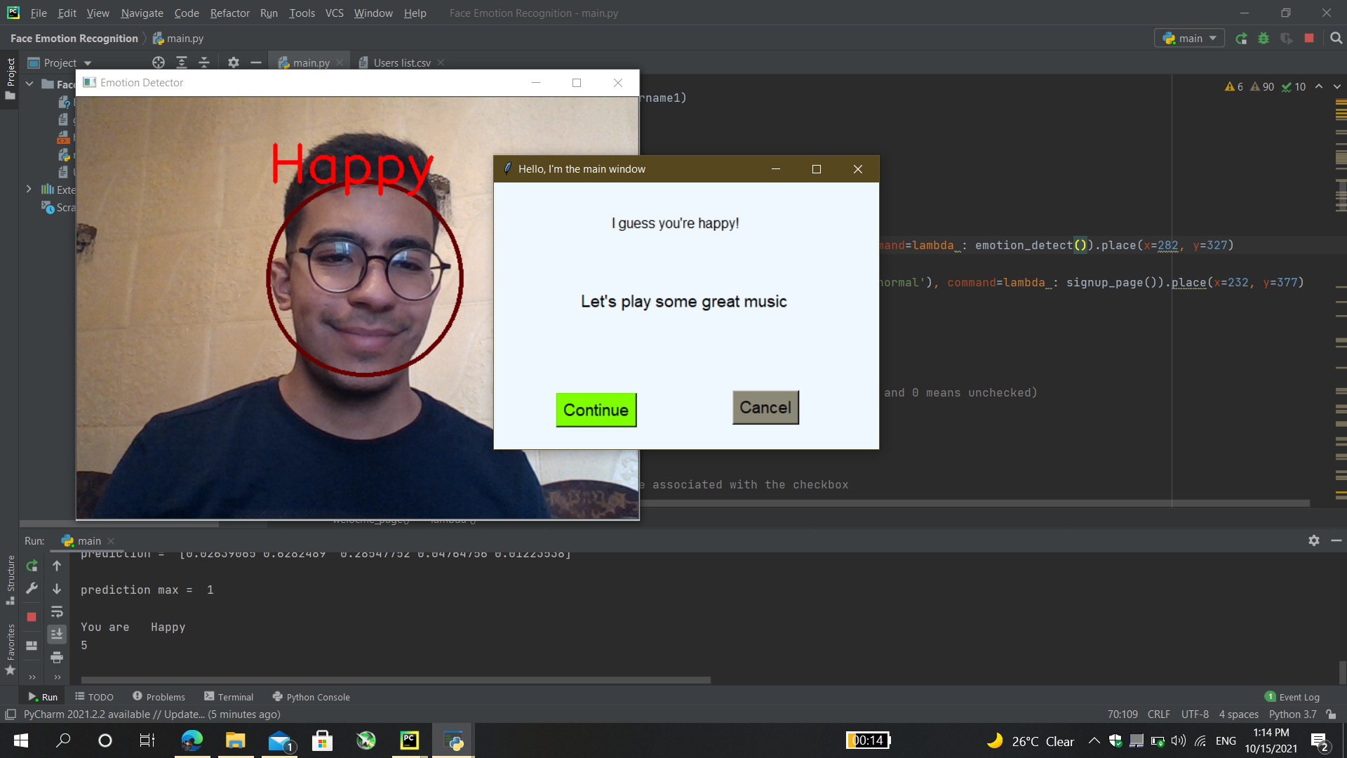Collapse all nodes in the Project tree

204,62
